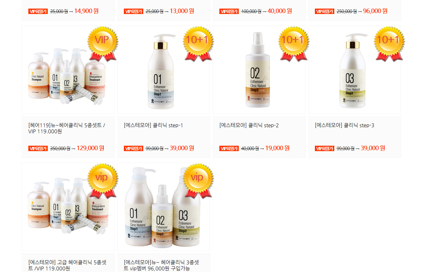Open [에스테모아] 클리닉 step-2 title link

pos(249,125)
